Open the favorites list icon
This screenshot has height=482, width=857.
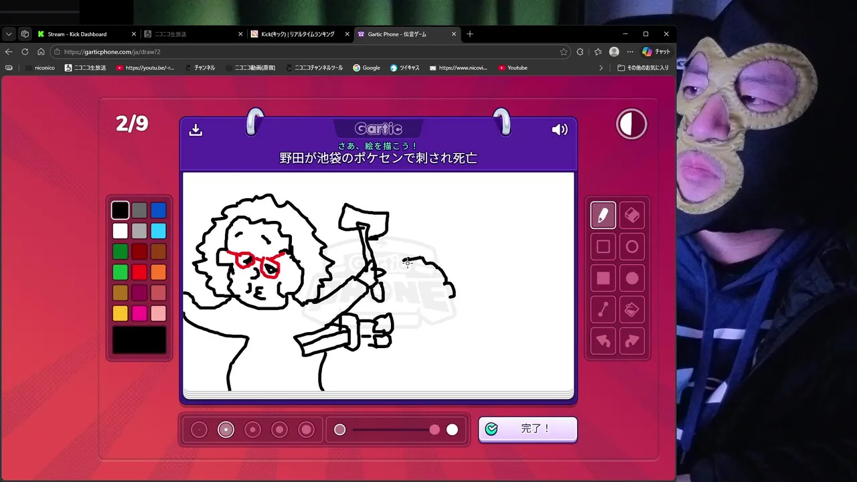(x=598, y=52)
